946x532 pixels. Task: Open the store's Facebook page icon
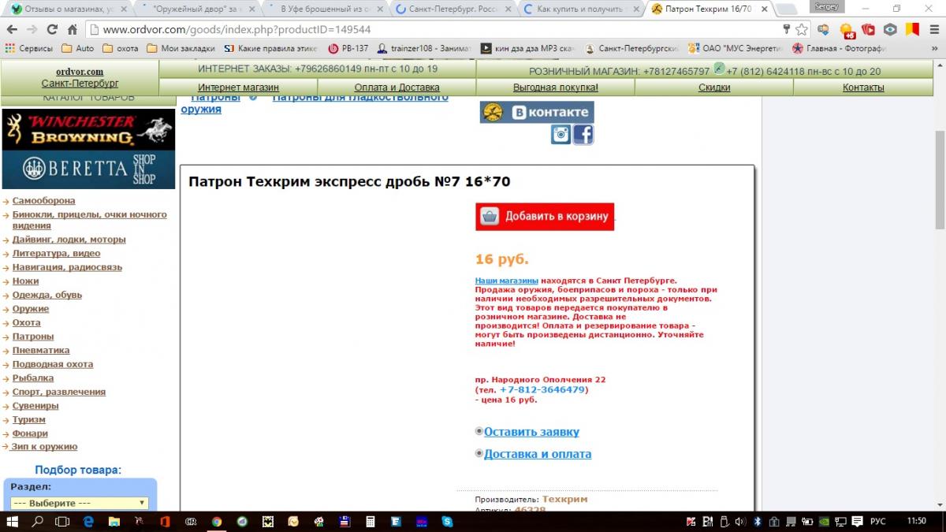click(x=583, y=135)
